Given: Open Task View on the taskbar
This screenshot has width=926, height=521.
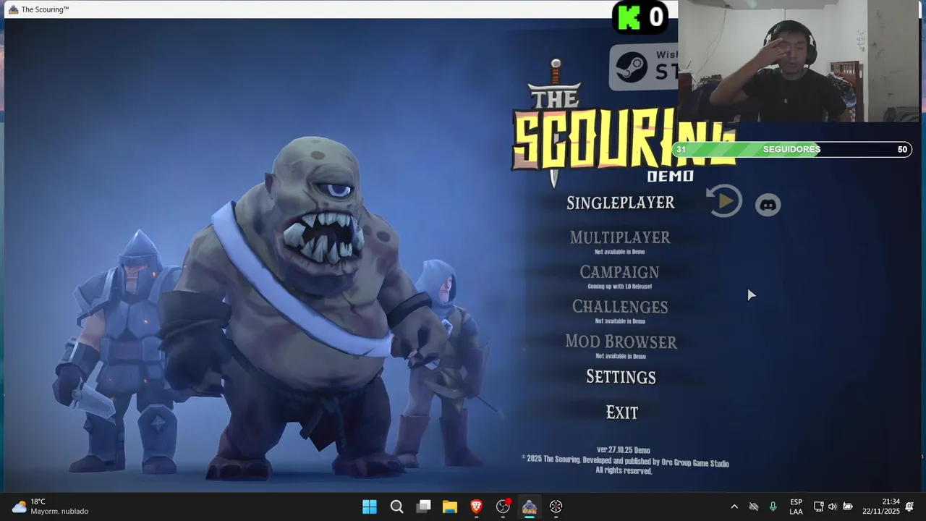Looking at the screenshot, I should 424,507.
